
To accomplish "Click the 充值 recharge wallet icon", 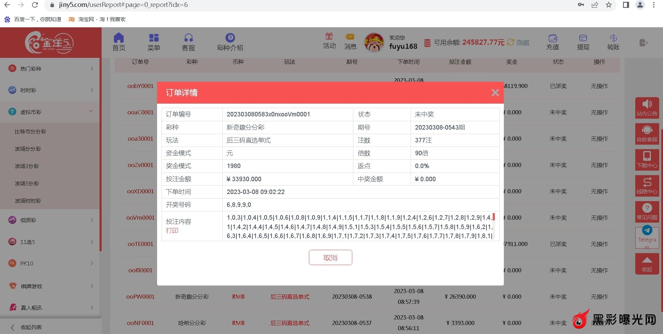I will coord(552,38).
